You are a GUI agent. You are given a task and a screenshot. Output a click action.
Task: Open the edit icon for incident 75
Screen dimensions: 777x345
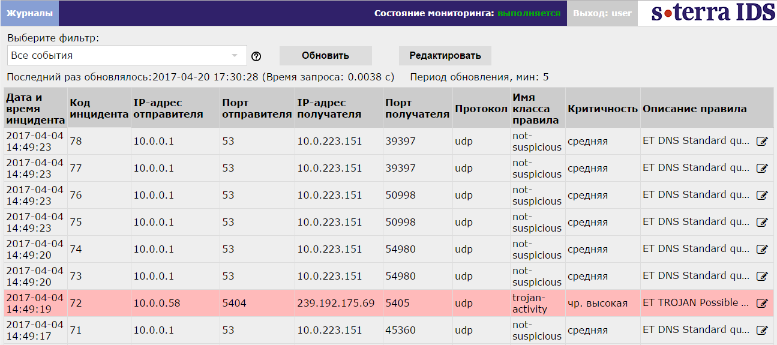pos(762,223)
